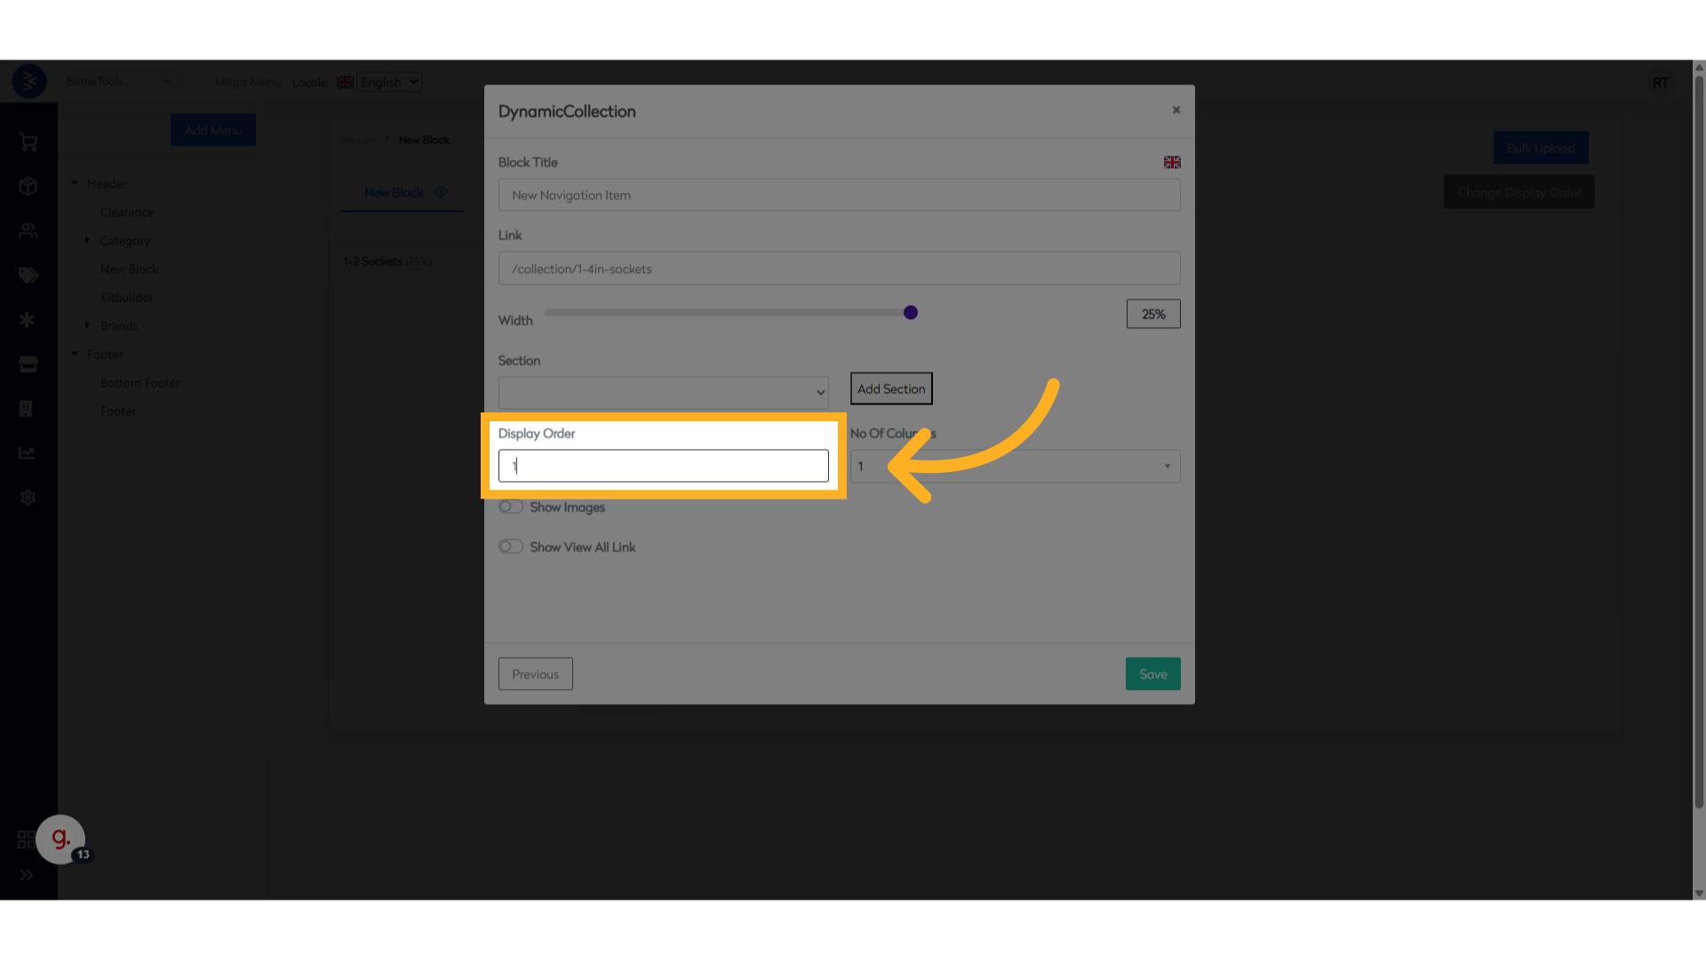The image size is (1706, 960).
Task: Click the Add Section button
Action: point(891,388)
